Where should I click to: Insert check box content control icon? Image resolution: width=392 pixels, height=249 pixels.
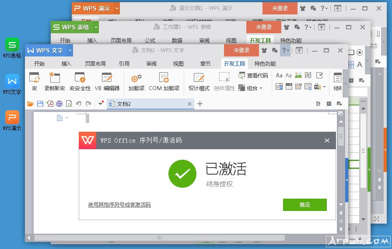pyautogui.click(x=319, y=75)
